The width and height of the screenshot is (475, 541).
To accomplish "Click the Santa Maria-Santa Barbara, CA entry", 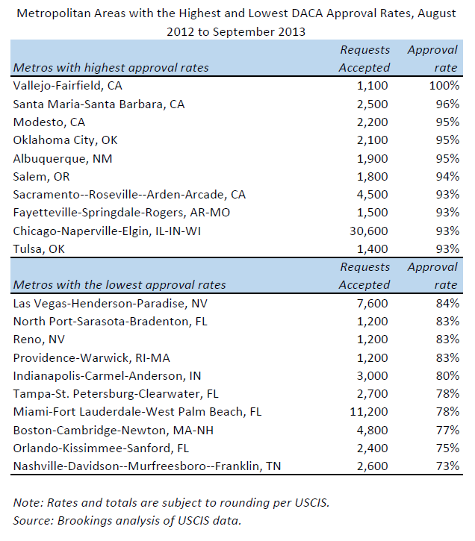I will click(x=99, y=104).
